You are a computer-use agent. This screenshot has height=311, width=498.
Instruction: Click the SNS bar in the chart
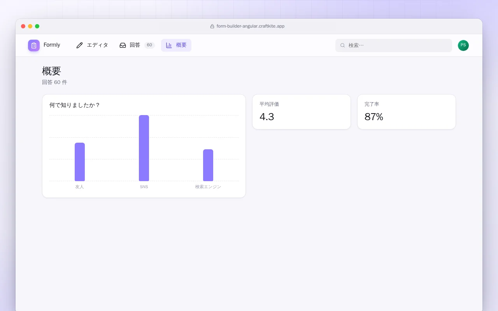coord(144,148)
